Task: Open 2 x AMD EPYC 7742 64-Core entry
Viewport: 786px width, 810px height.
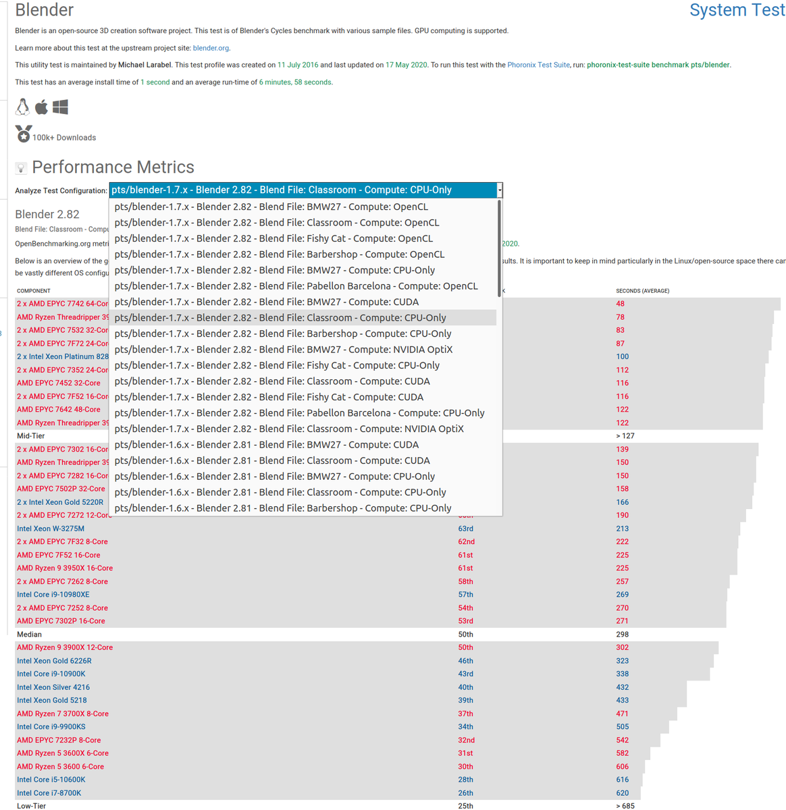Action: [x=62, y=304]
